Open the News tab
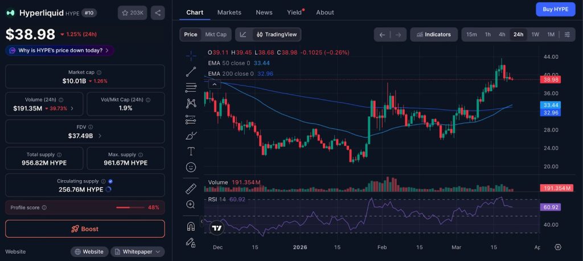 click(x=264, y=13)
